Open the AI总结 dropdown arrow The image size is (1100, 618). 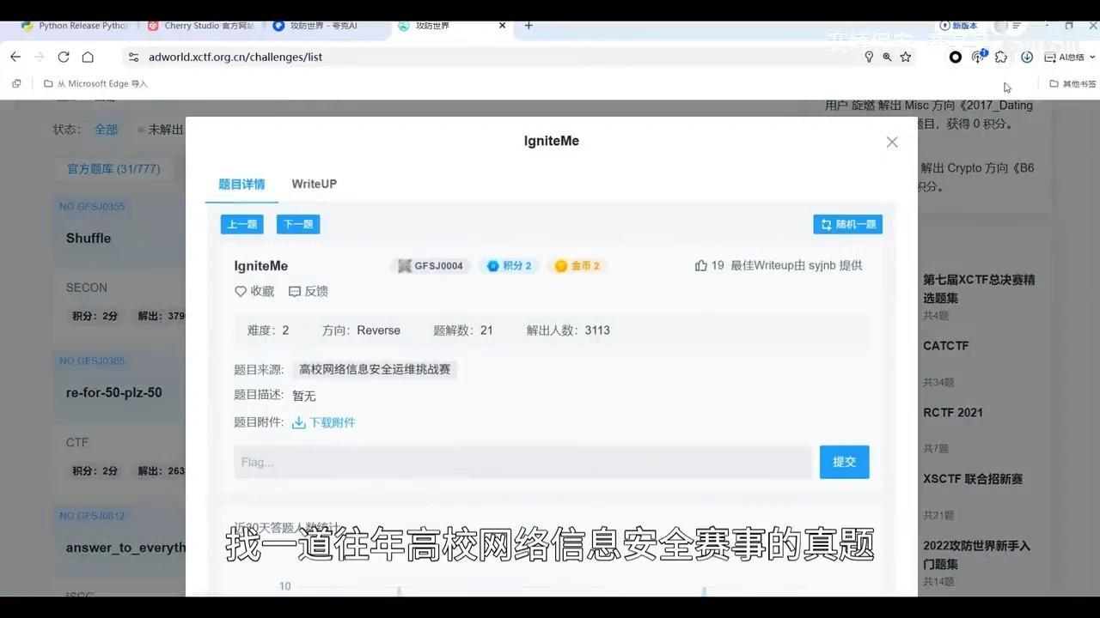1091,57
